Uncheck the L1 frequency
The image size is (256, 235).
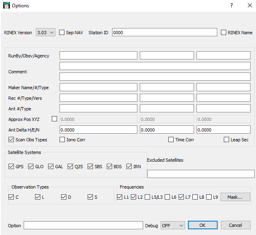point(119,197)
